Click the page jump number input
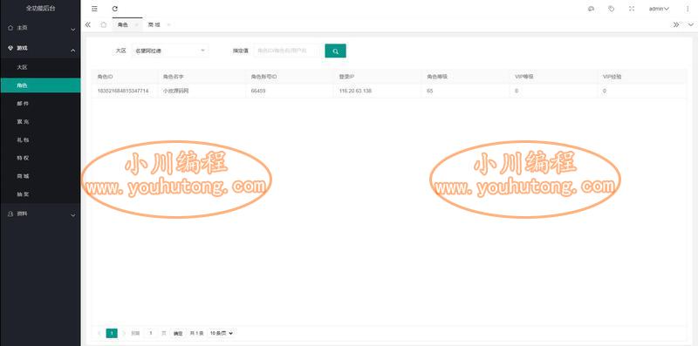Image resolution: width=698 pixels, height=346 pixels. click(x=151, y=333)
